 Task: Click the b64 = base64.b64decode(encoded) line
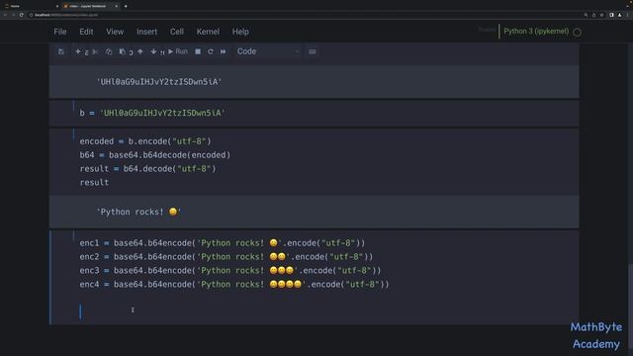[x=155, y=155]
